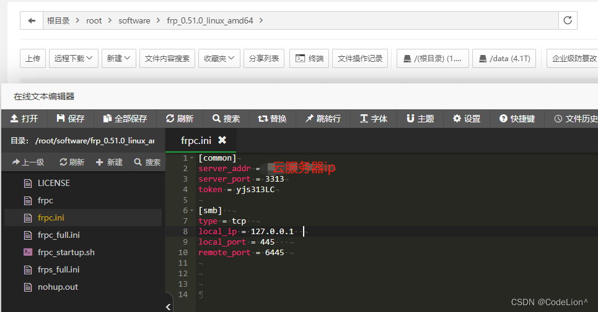598x312 pixels.
Task: Navigate to 根目录 in breadcrumb
Action: (58, 20)
